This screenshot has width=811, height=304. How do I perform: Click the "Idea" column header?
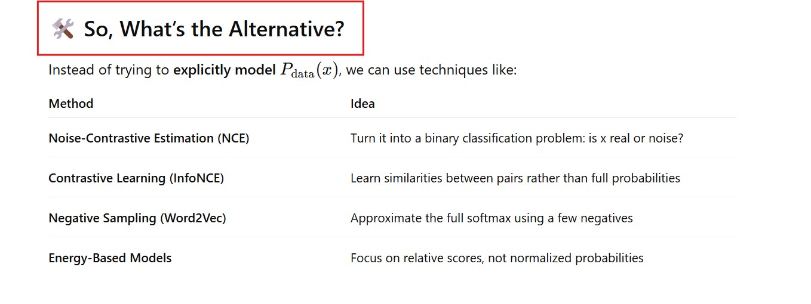point(363,104)
